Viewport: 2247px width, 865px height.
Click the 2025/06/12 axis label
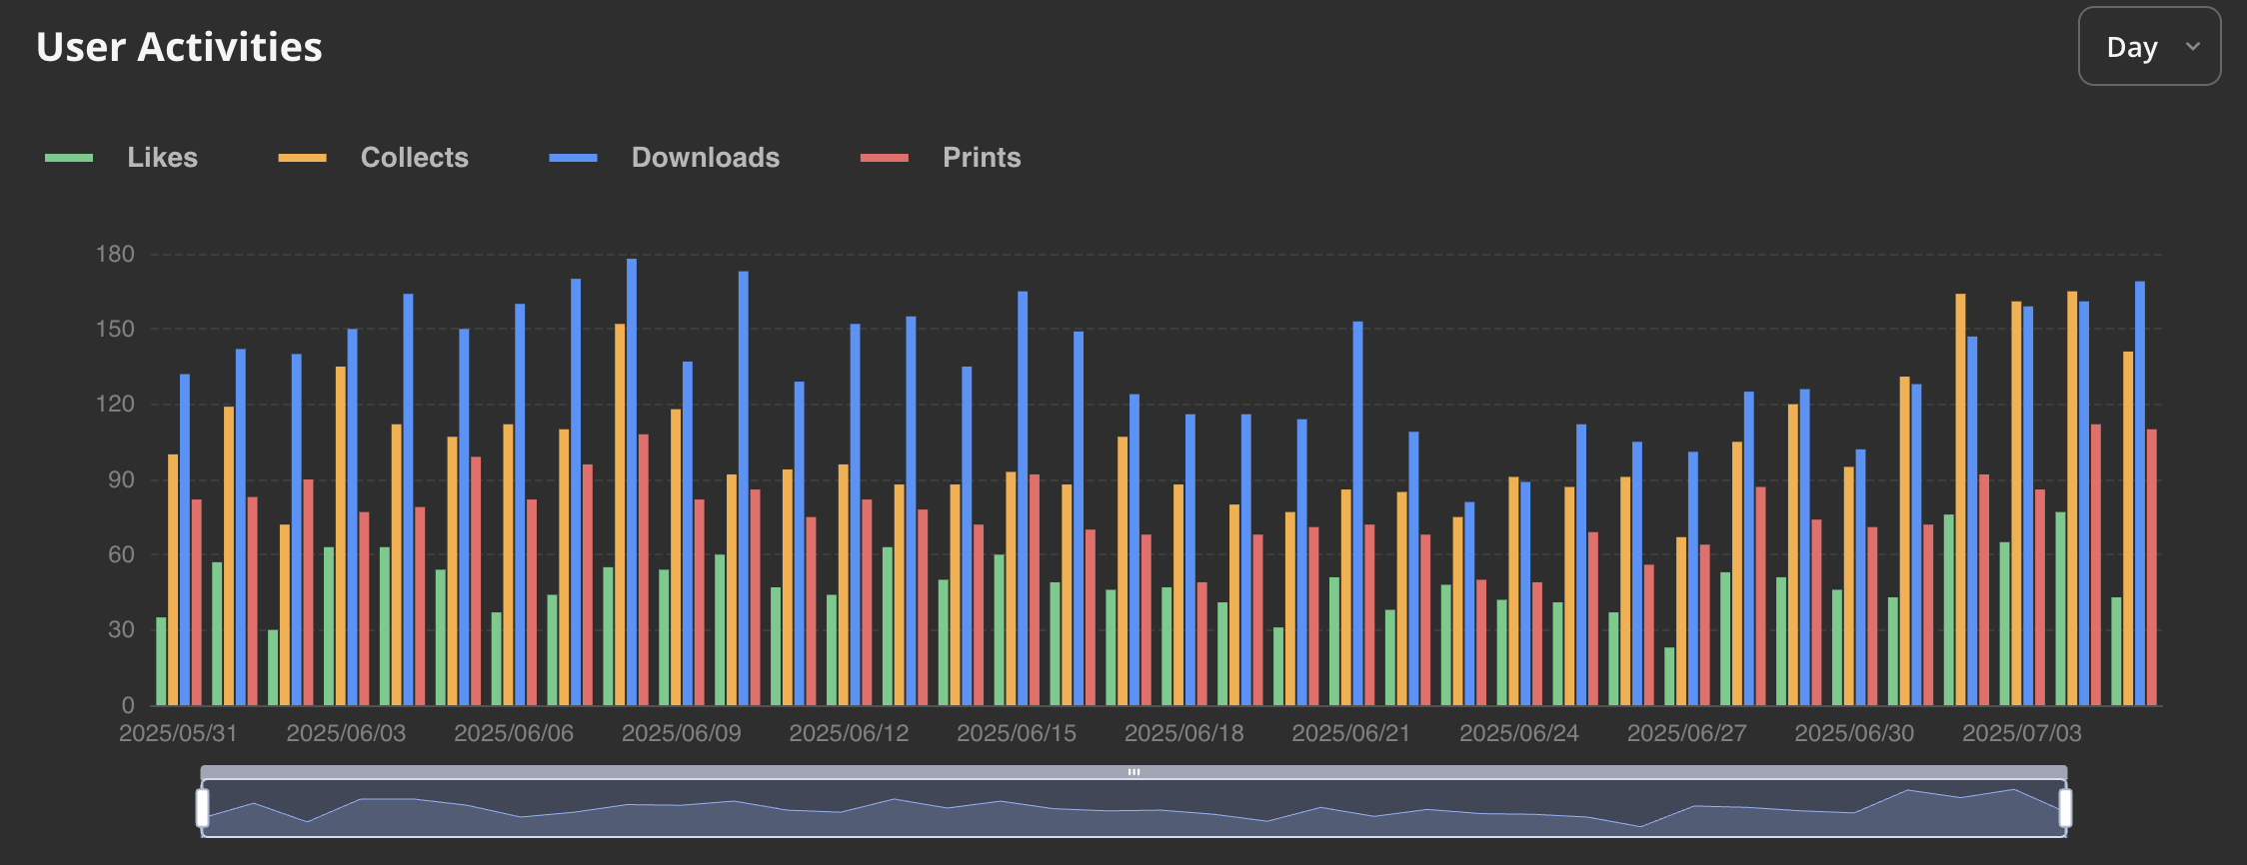coord(849,733)
